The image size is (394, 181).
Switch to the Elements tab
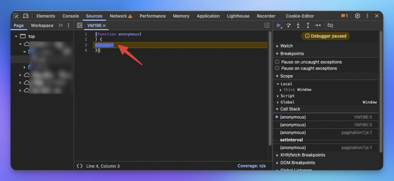pos(46,16)
